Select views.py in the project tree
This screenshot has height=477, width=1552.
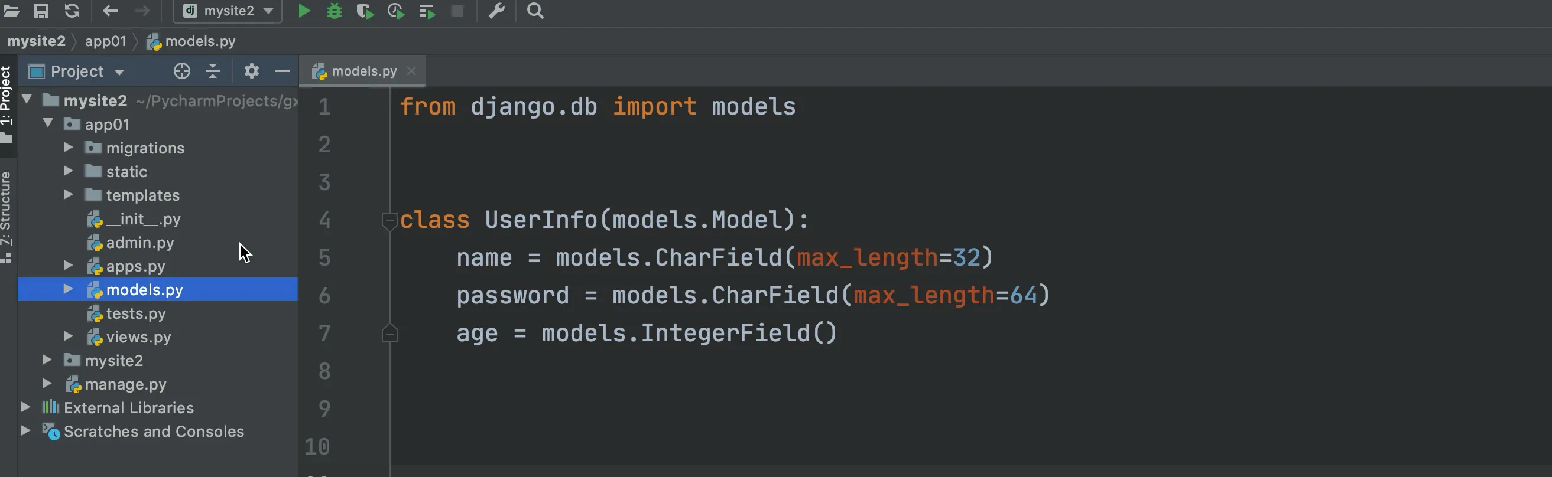(x=138, y=337)
